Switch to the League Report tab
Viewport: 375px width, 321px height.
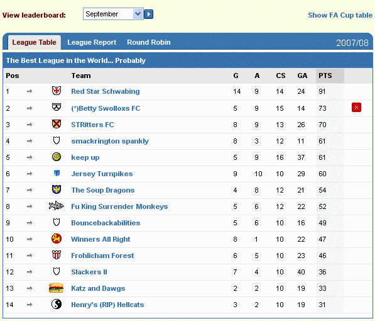coord(92,42)
